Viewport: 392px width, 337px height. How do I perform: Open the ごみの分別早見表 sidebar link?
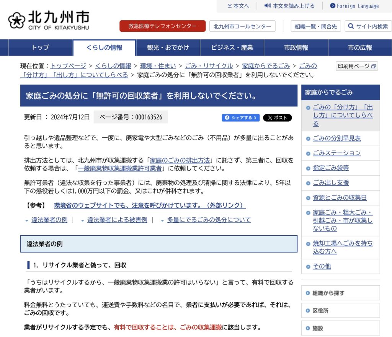pyautogui.click(x=336, y=138)
